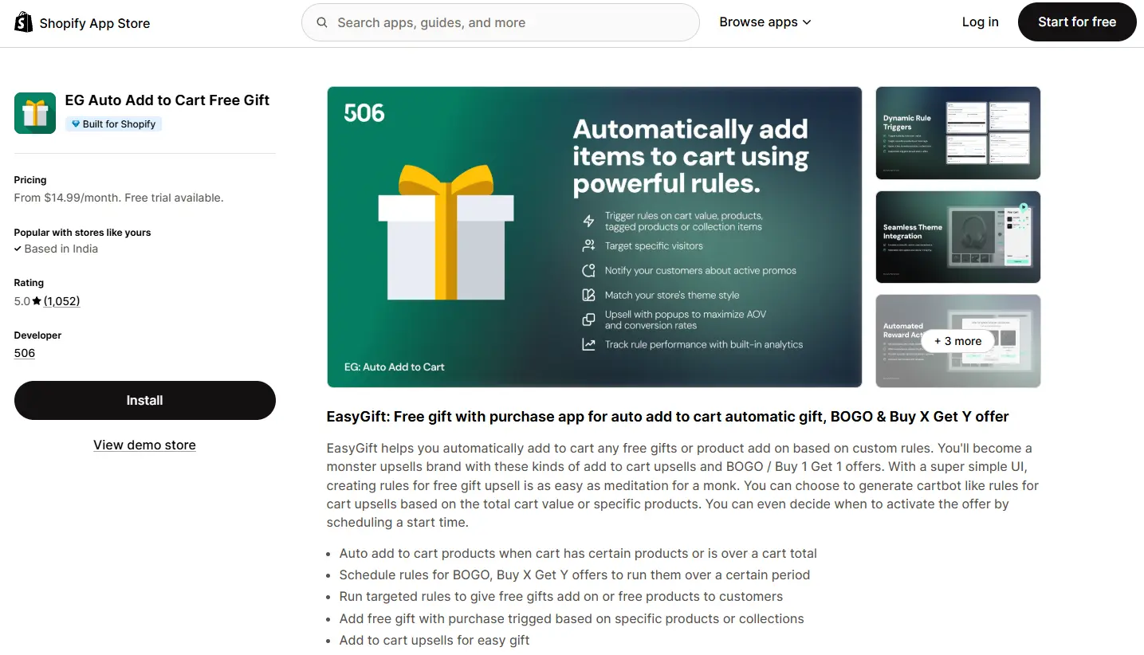This screenshot has height=655, width=1144.
Task: Click the Shopify App Store text logo
Action: (94, 23)
